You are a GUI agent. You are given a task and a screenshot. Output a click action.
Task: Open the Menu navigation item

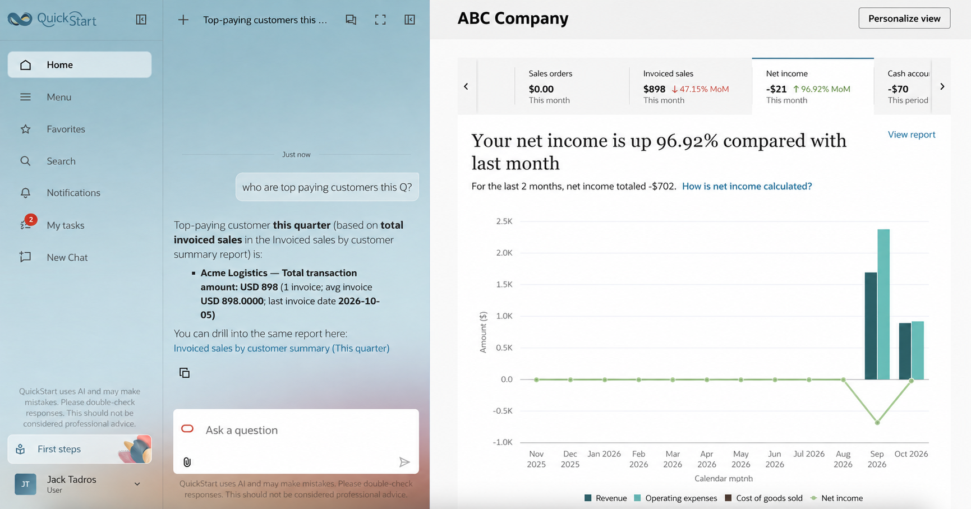(80, 97)
